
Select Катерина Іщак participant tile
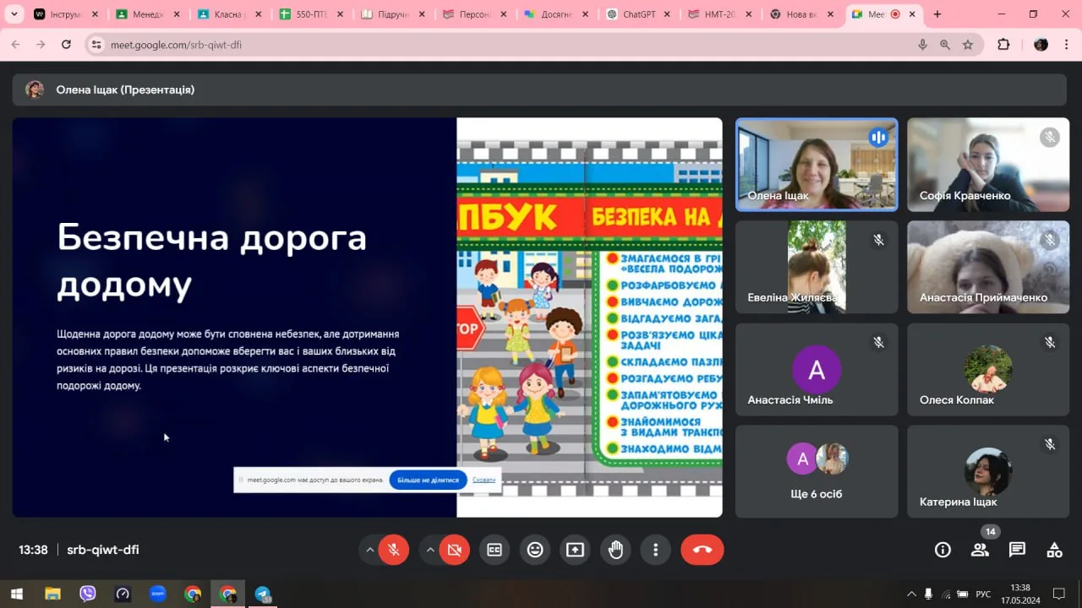pyautogui.click(x=988, y=471)
